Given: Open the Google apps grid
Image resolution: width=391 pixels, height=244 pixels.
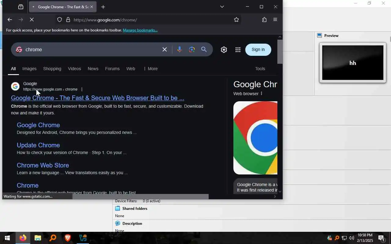Looking at the screenshot, I should pos(238,50).
